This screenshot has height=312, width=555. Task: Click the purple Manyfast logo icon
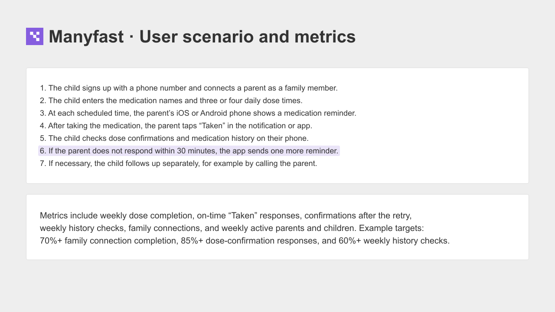click(x=35, y=36)
